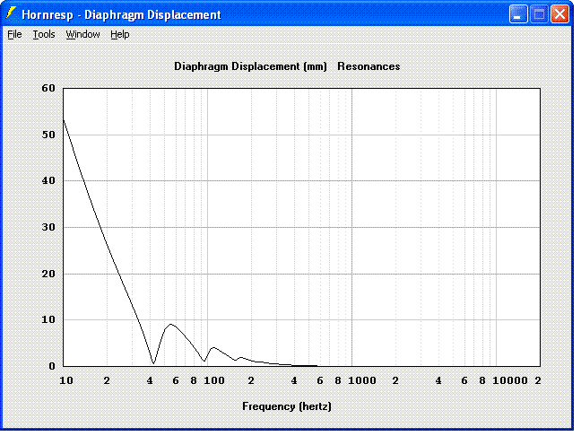Click the y-axis value 20
This screenshot has width=581, height=436.
click(x=48, y=274)
